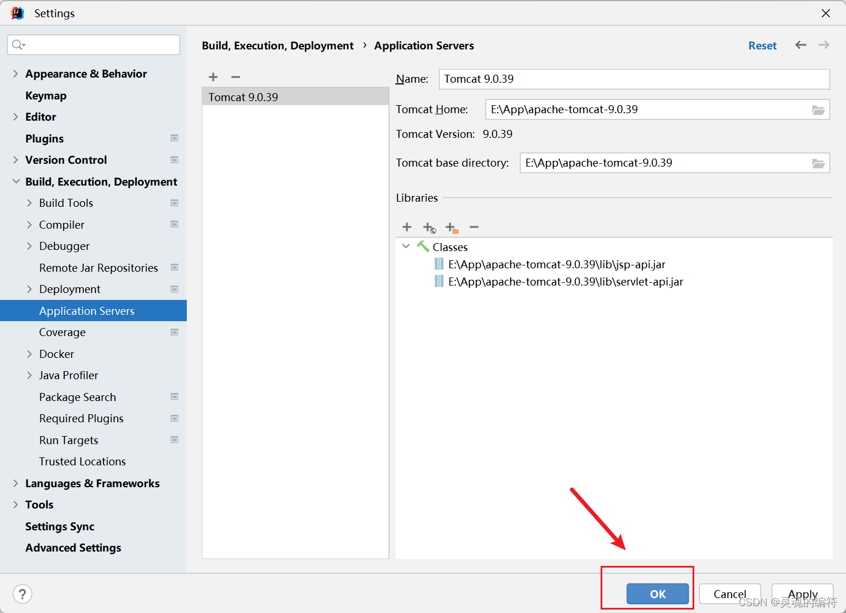Select the jsp-api.jar library entry

pos(557,264)
